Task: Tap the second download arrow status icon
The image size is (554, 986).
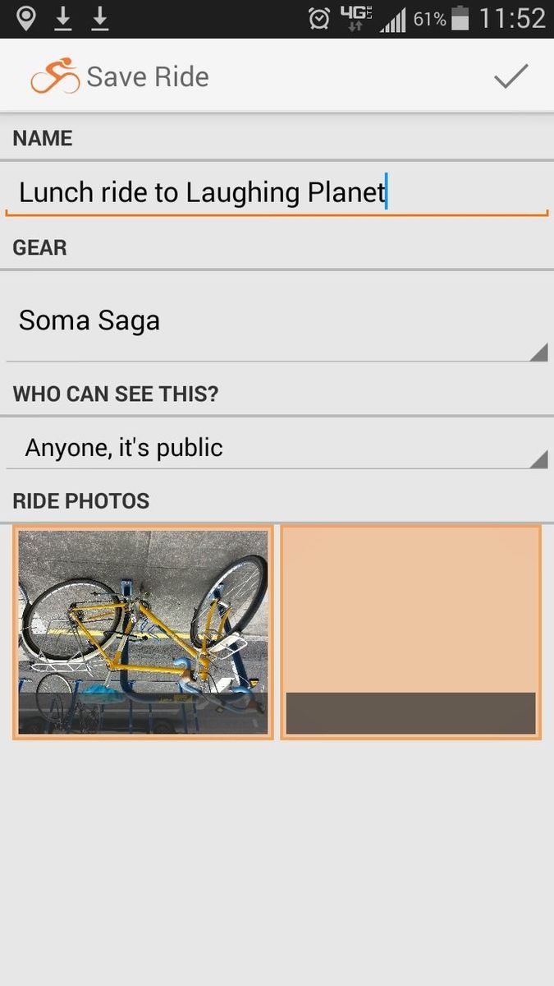Action: click(99, 18)
